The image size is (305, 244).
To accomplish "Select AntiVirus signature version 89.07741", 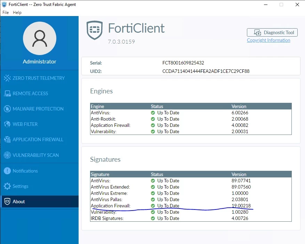I will coord(241,181).
